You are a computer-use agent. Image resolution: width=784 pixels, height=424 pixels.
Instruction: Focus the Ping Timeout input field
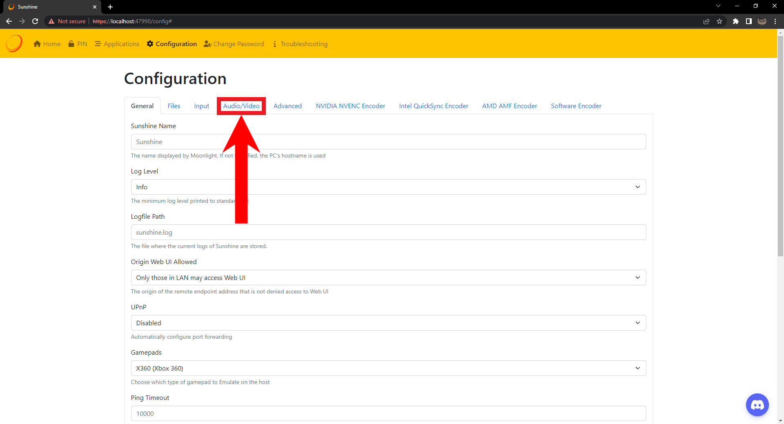pos(388,413)
